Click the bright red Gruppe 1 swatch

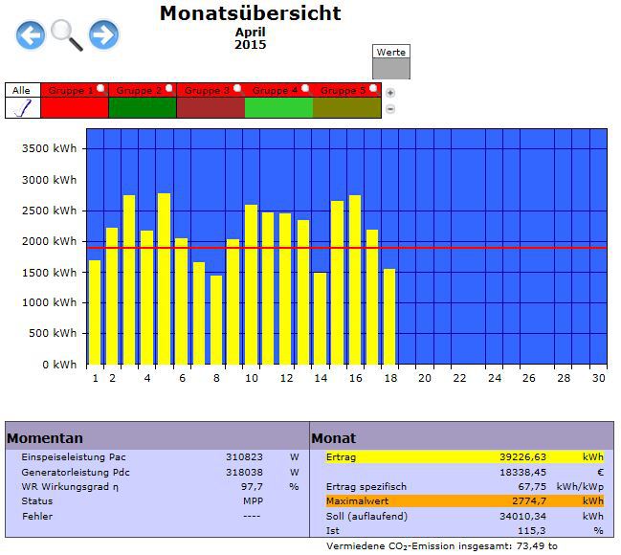click(74, 107)
